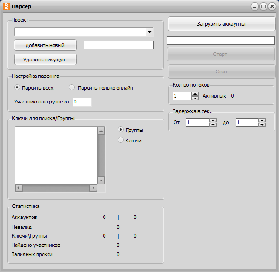Select the Группы radio button
The image size is (279, 272).
(121, 130)
